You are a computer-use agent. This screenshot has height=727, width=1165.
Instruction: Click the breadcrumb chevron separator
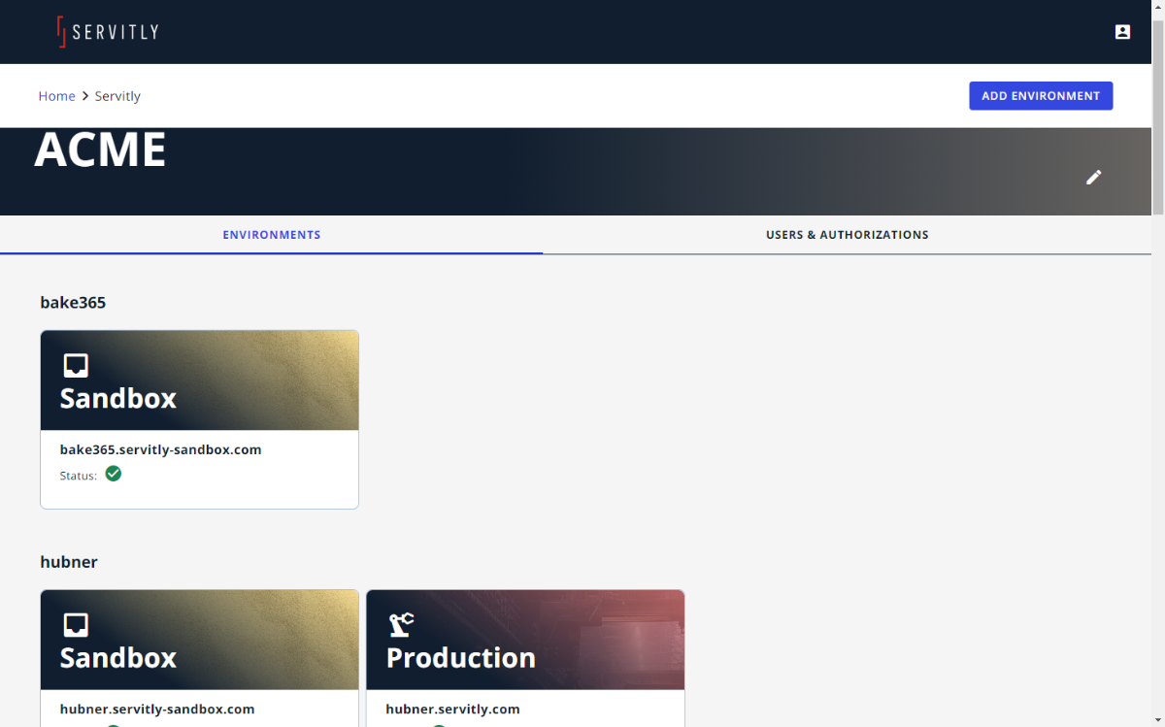tap(85, 96)
